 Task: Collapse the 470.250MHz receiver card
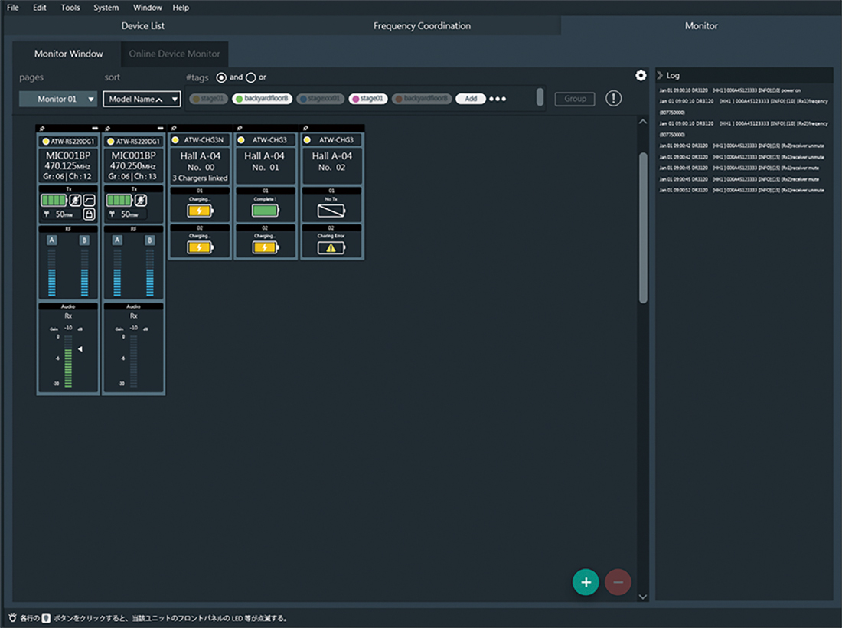point(161,129)
